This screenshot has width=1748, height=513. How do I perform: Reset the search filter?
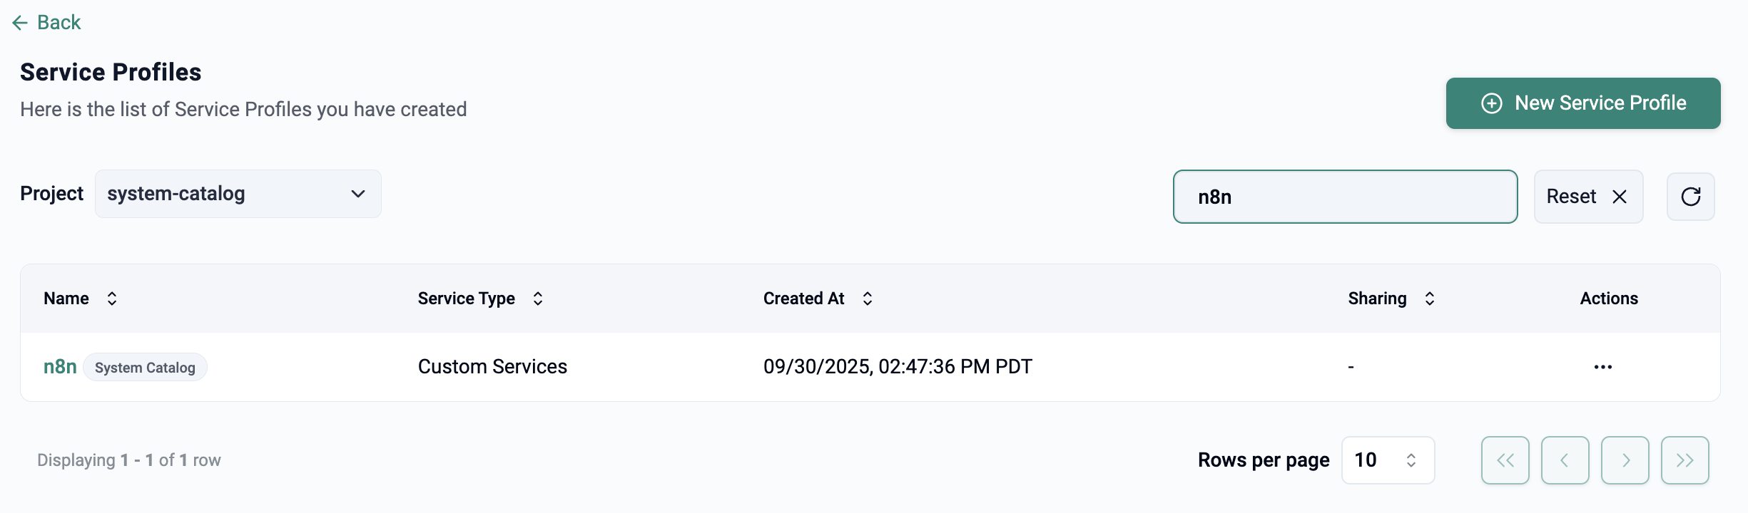1587,197
